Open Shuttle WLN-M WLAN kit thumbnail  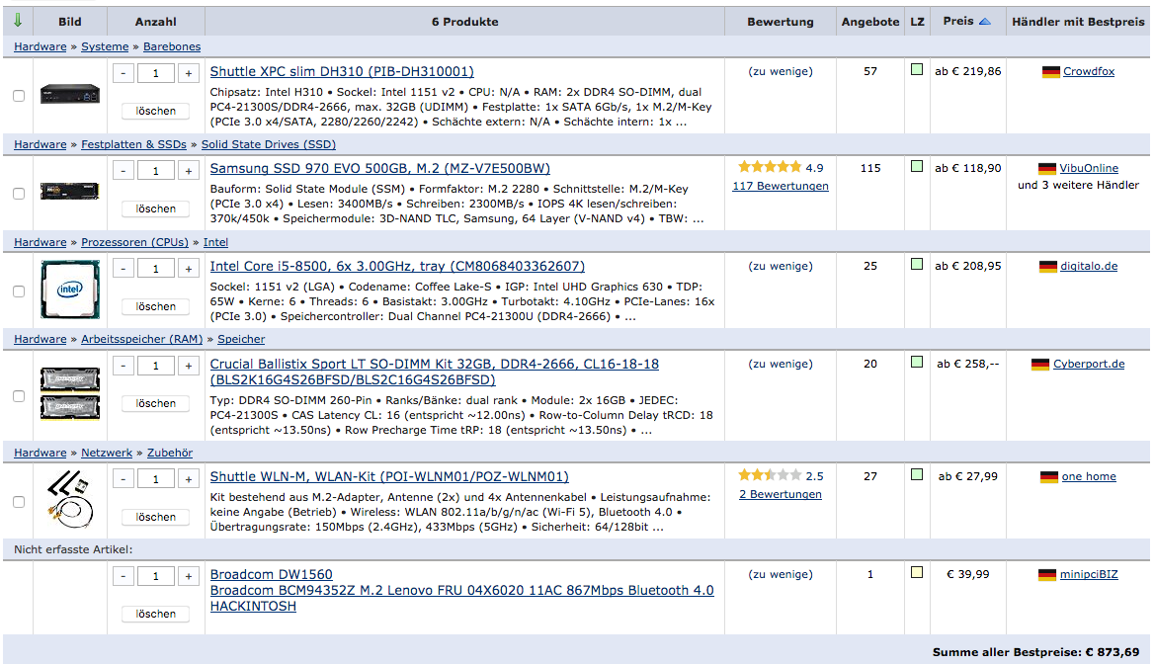point(70,500)
